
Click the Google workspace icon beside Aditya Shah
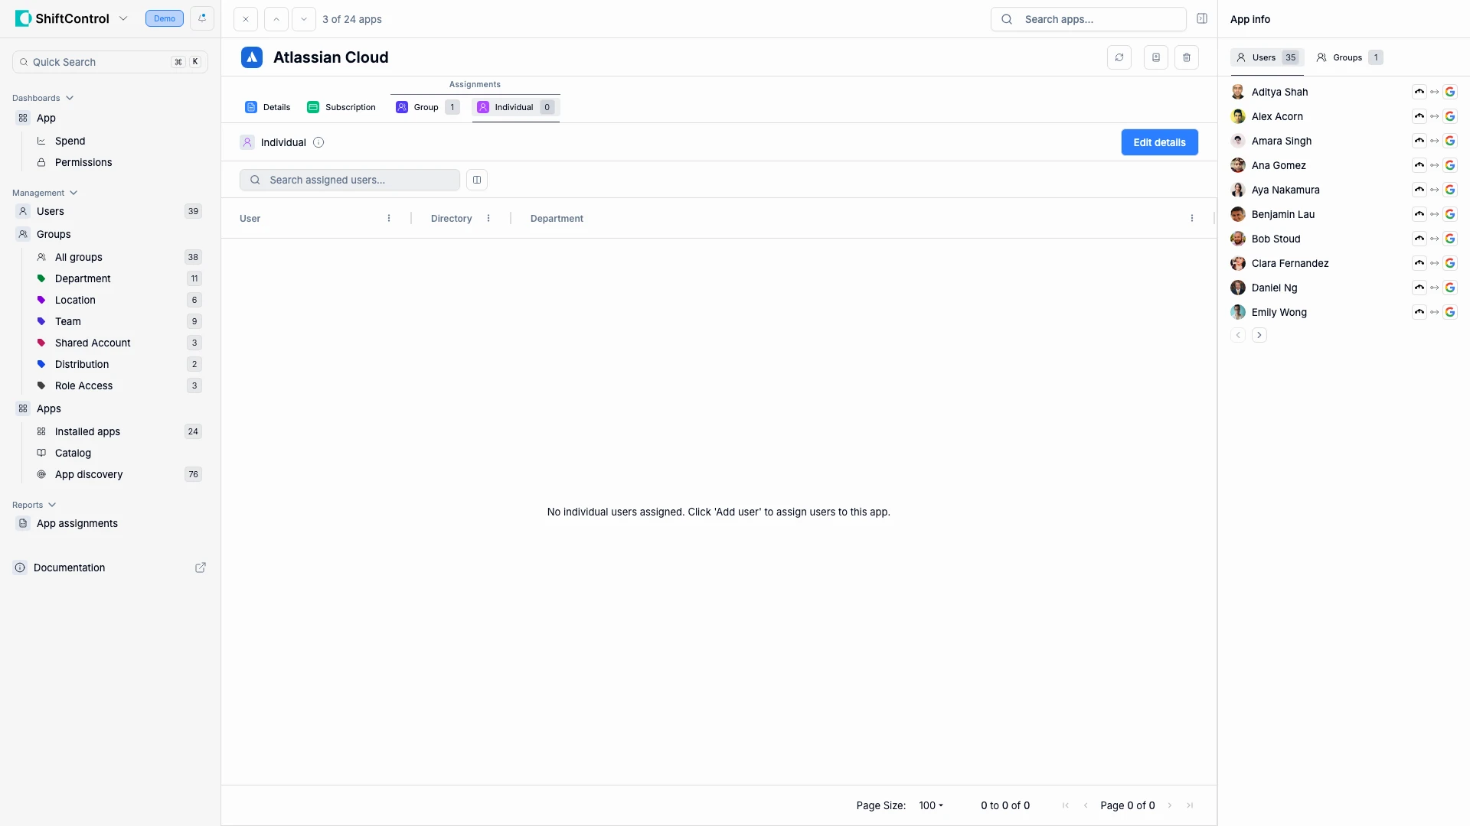tap(1451, 91)
